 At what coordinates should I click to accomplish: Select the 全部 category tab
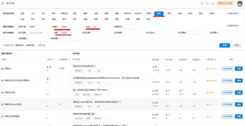(x=22, y=14)
